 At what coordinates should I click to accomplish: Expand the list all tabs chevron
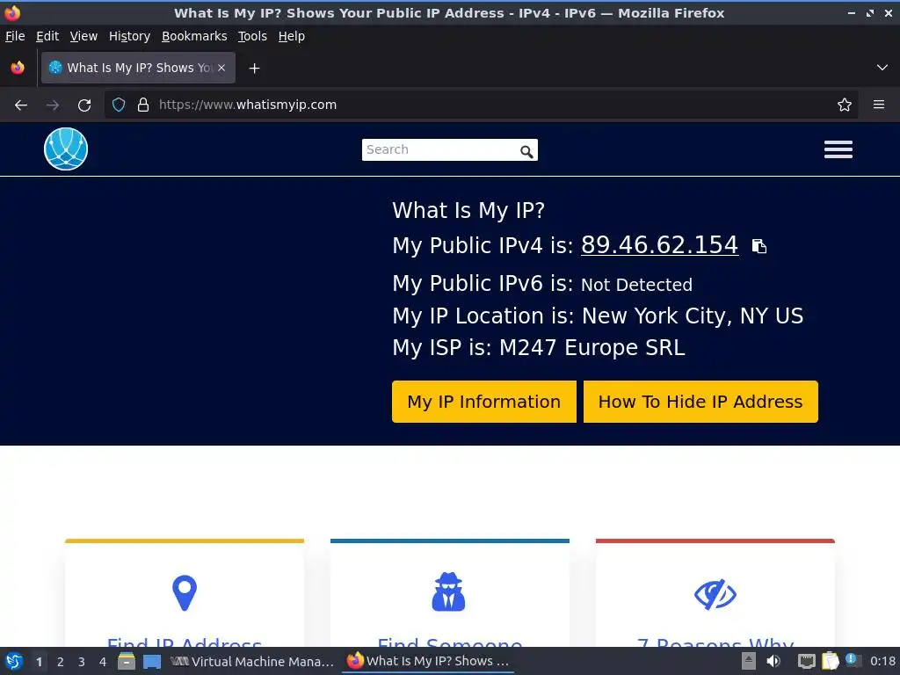tap(882, 68)
